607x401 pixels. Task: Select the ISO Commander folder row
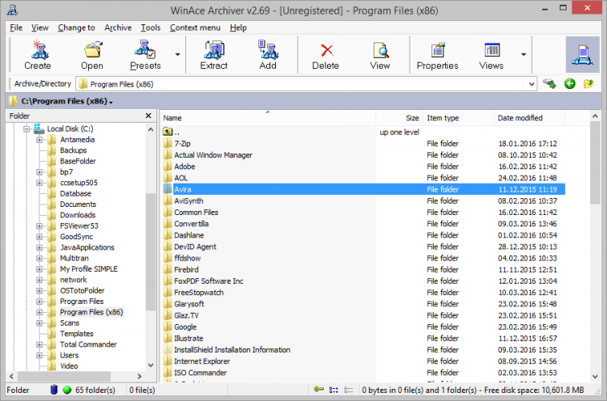coord(363,373)
